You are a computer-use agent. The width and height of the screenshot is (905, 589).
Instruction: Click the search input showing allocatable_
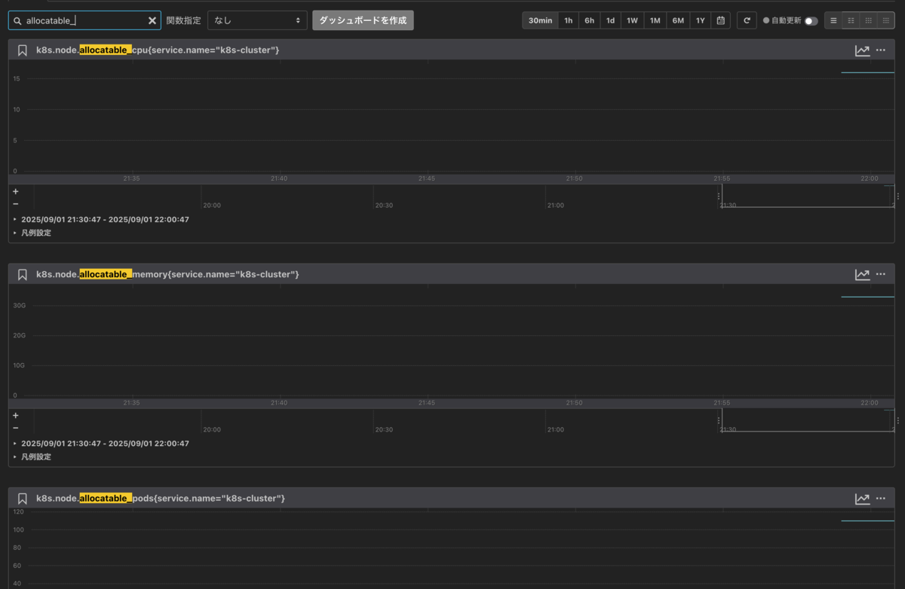[83, 20]
